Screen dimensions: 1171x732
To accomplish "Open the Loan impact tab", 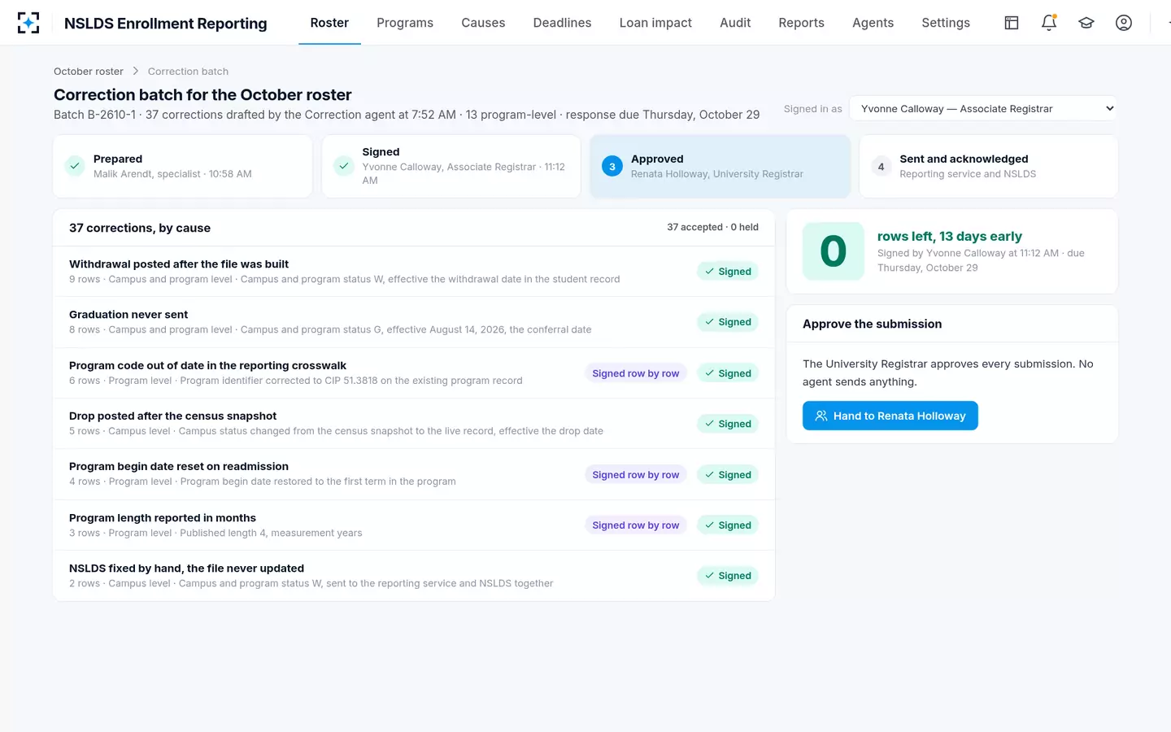I will [655, 23].
